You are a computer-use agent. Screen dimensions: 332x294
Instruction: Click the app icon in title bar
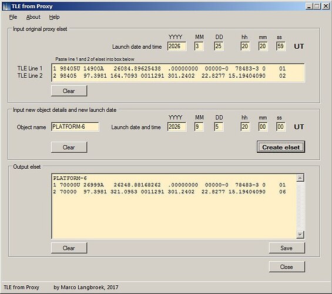point(6,6)
